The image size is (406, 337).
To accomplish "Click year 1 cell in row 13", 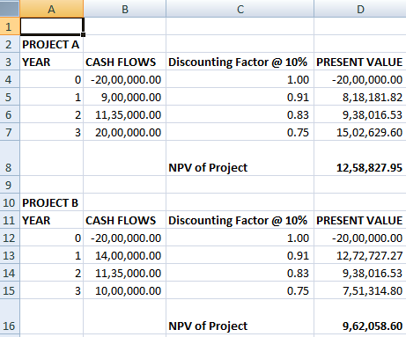I will 52,255.
